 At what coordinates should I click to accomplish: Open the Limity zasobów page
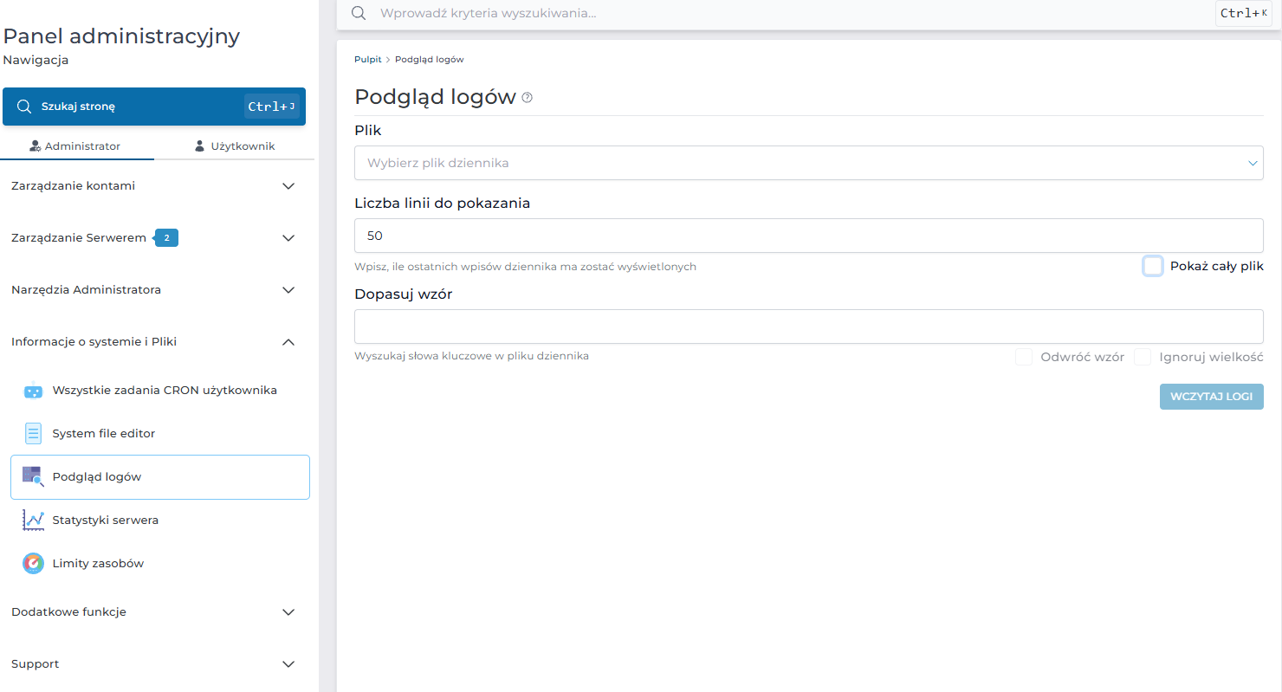[x=159, y=564]
